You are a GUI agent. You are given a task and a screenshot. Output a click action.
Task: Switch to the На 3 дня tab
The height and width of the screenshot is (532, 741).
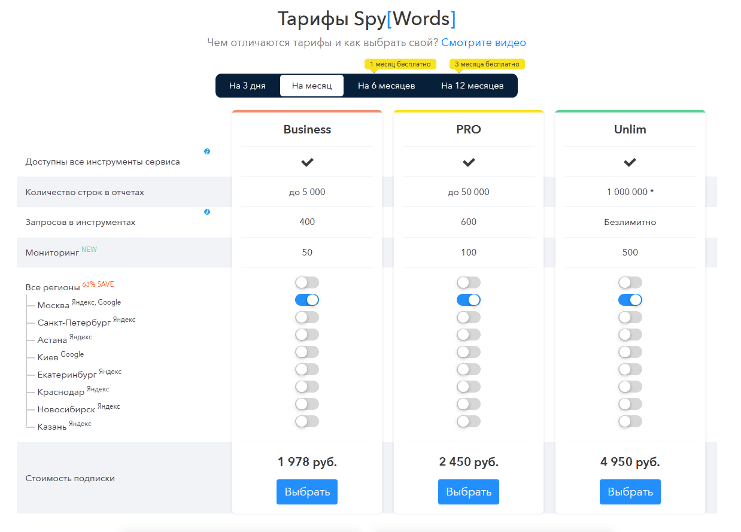tap(247, 86)
